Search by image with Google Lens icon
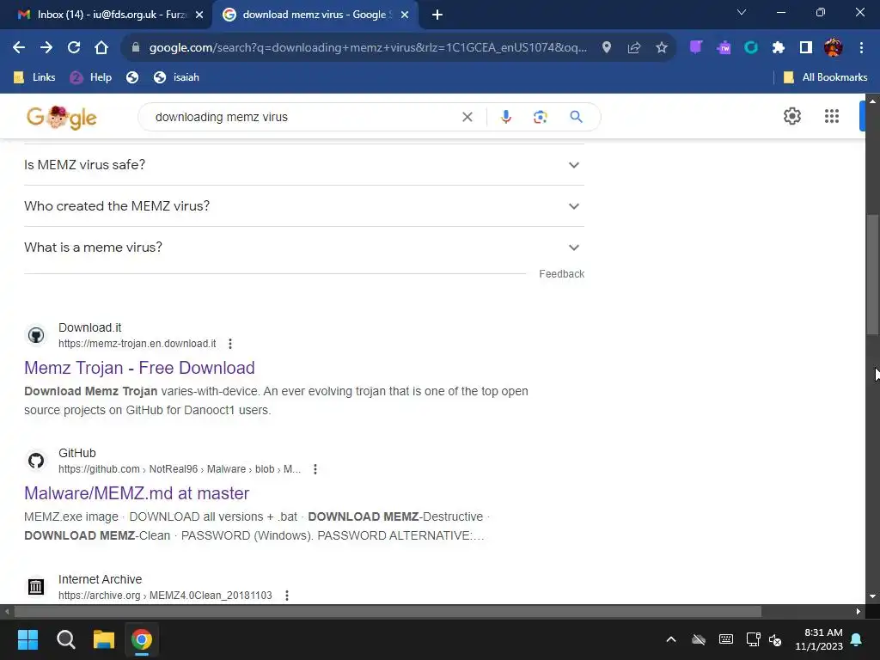Screen dimensions: 880x660 click(x=541, y=117)
